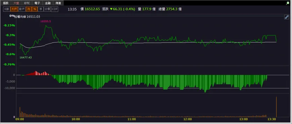Image resolution: width=292 pixels, height=124 pixels.
Task: Click the ▼66.31 (-0.4%) change value
Action: (x=122, y=9)
